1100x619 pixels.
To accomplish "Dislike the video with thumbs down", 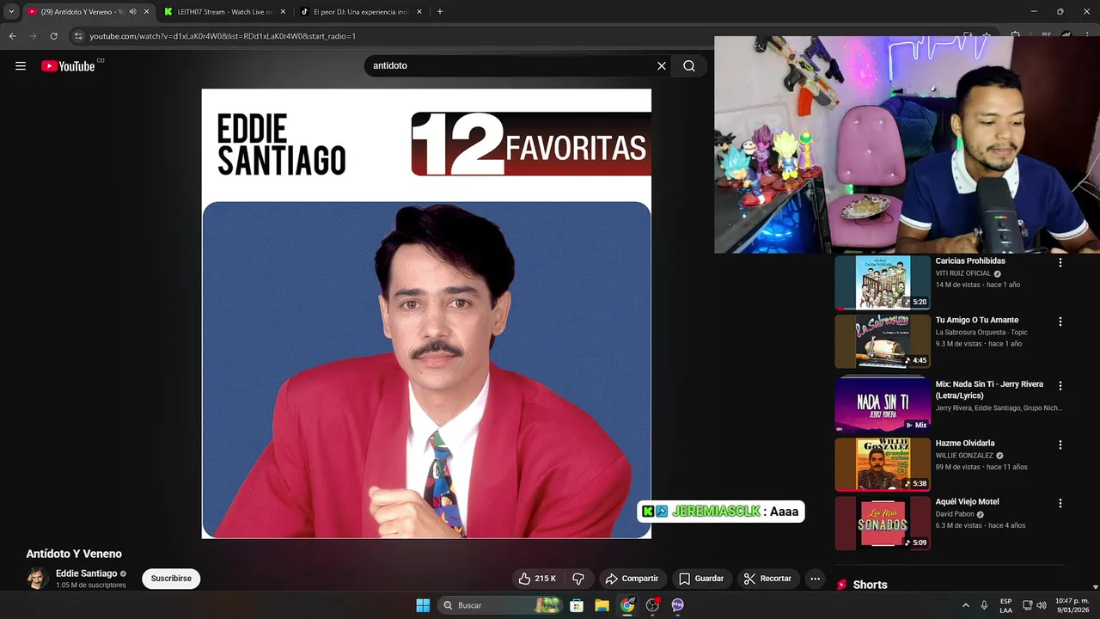I will click(x=578, y=579).
